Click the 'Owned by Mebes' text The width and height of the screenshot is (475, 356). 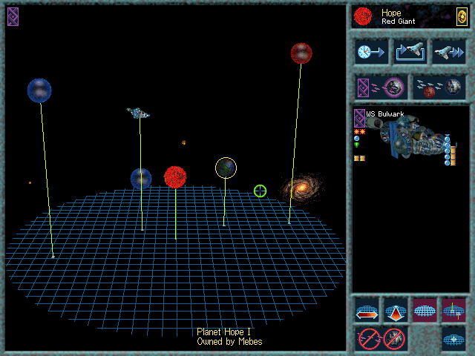[x=229, y=342]
